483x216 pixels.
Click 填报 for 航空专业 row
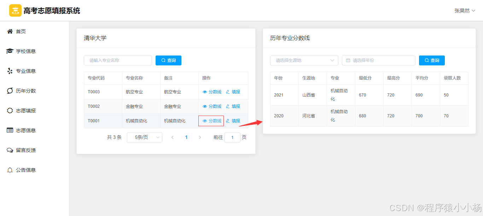coord(233,92)
